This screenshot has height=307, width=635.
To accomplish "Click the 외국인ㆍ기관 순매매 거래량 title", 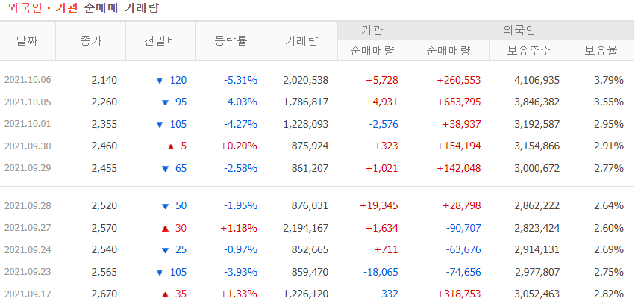I will 83,8.
